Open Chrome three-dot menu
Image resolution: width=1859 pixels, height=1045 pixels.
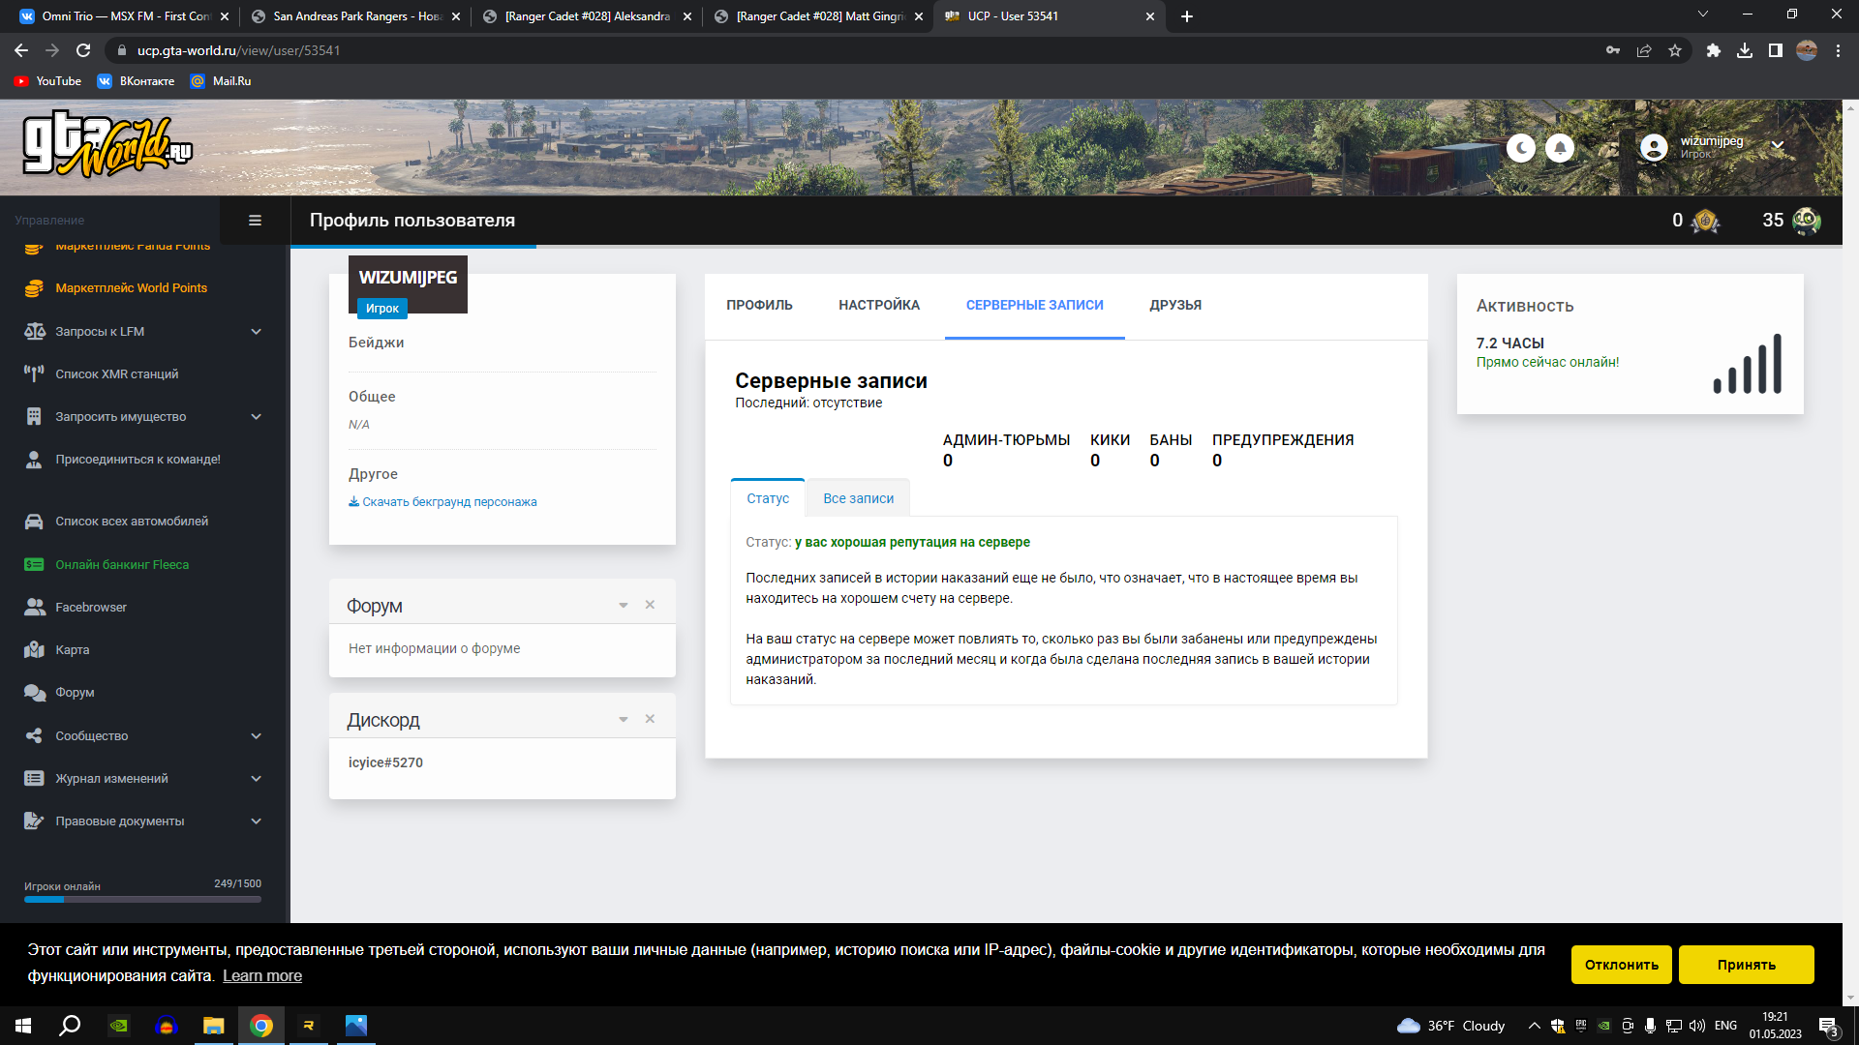coord(1838,50)
